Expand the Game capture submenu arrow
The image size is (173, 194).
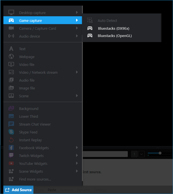pyautogui.click(x=77, y=20)
